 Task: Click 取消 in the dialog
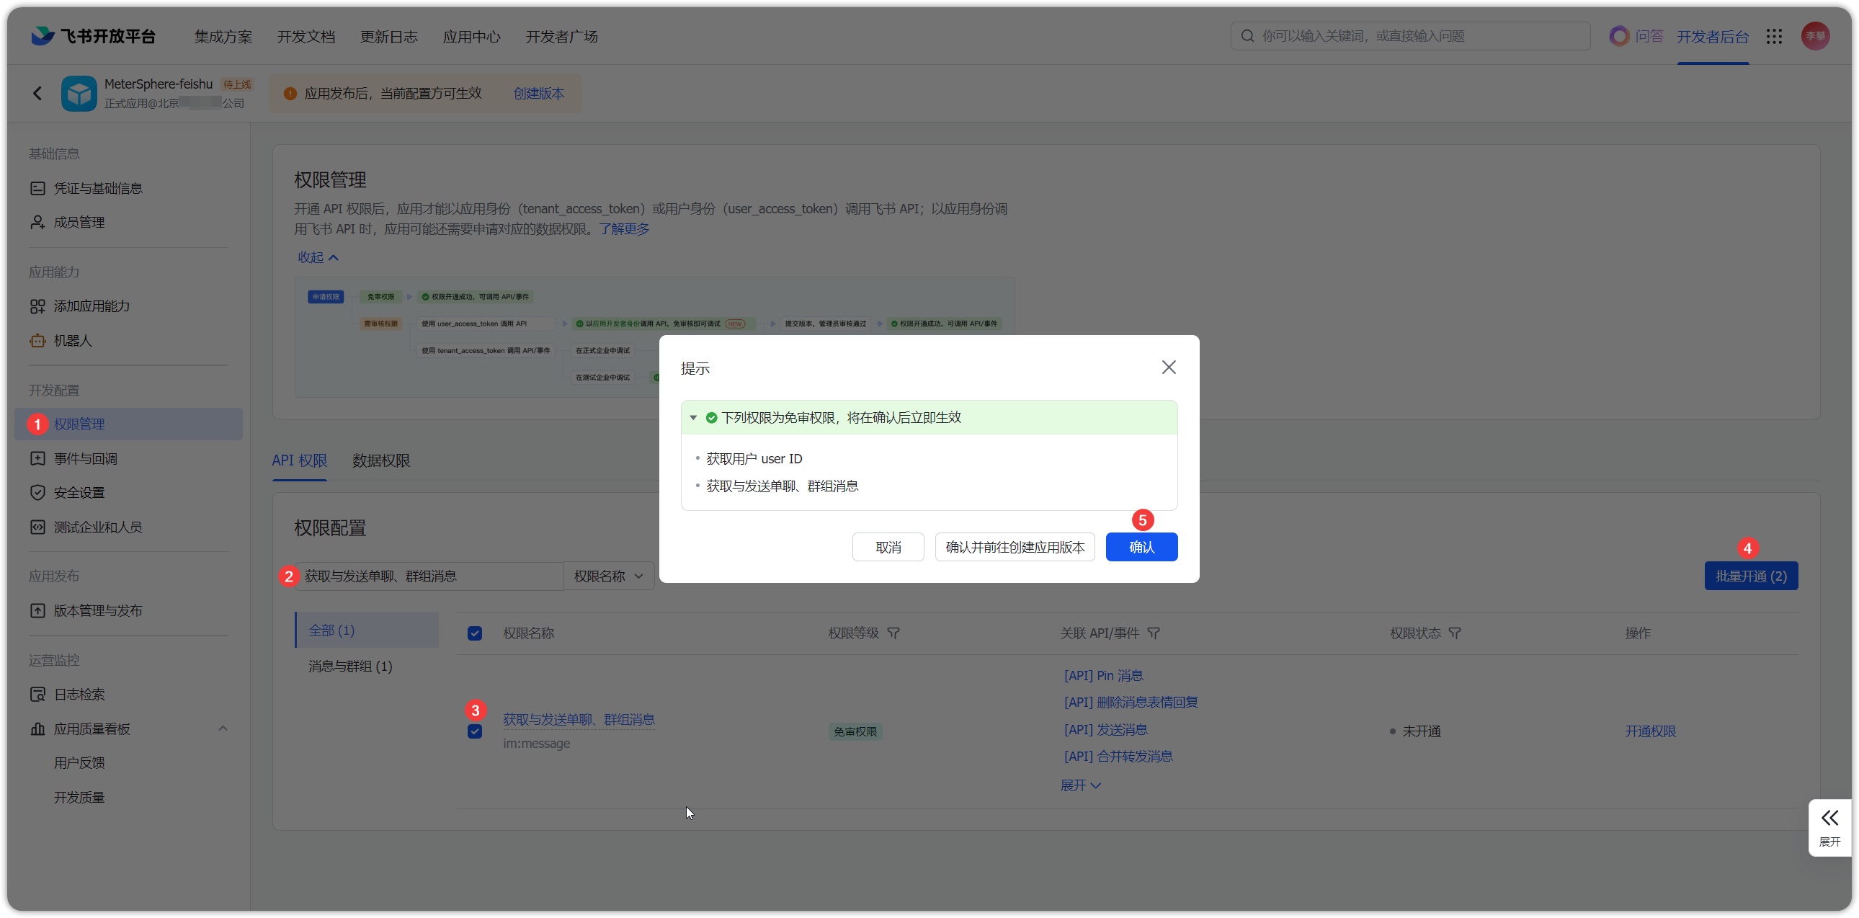click(x=888, y=547)
